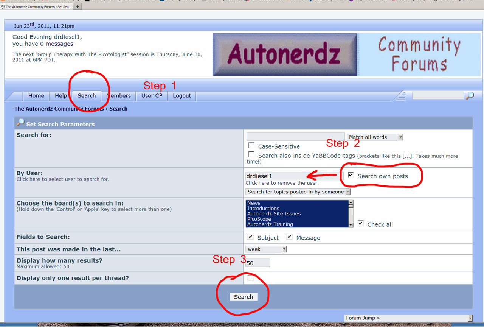Open Search for topics posted in dropdown
This screenshot has width=484, height=327.
[298, 192]
